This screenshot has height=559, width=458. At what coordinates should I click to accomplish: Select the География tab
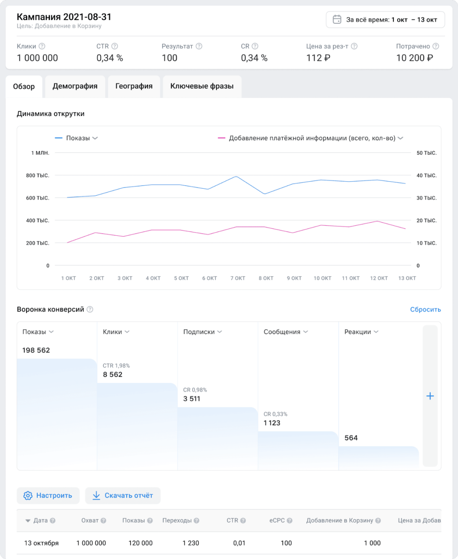coord(134,86)
